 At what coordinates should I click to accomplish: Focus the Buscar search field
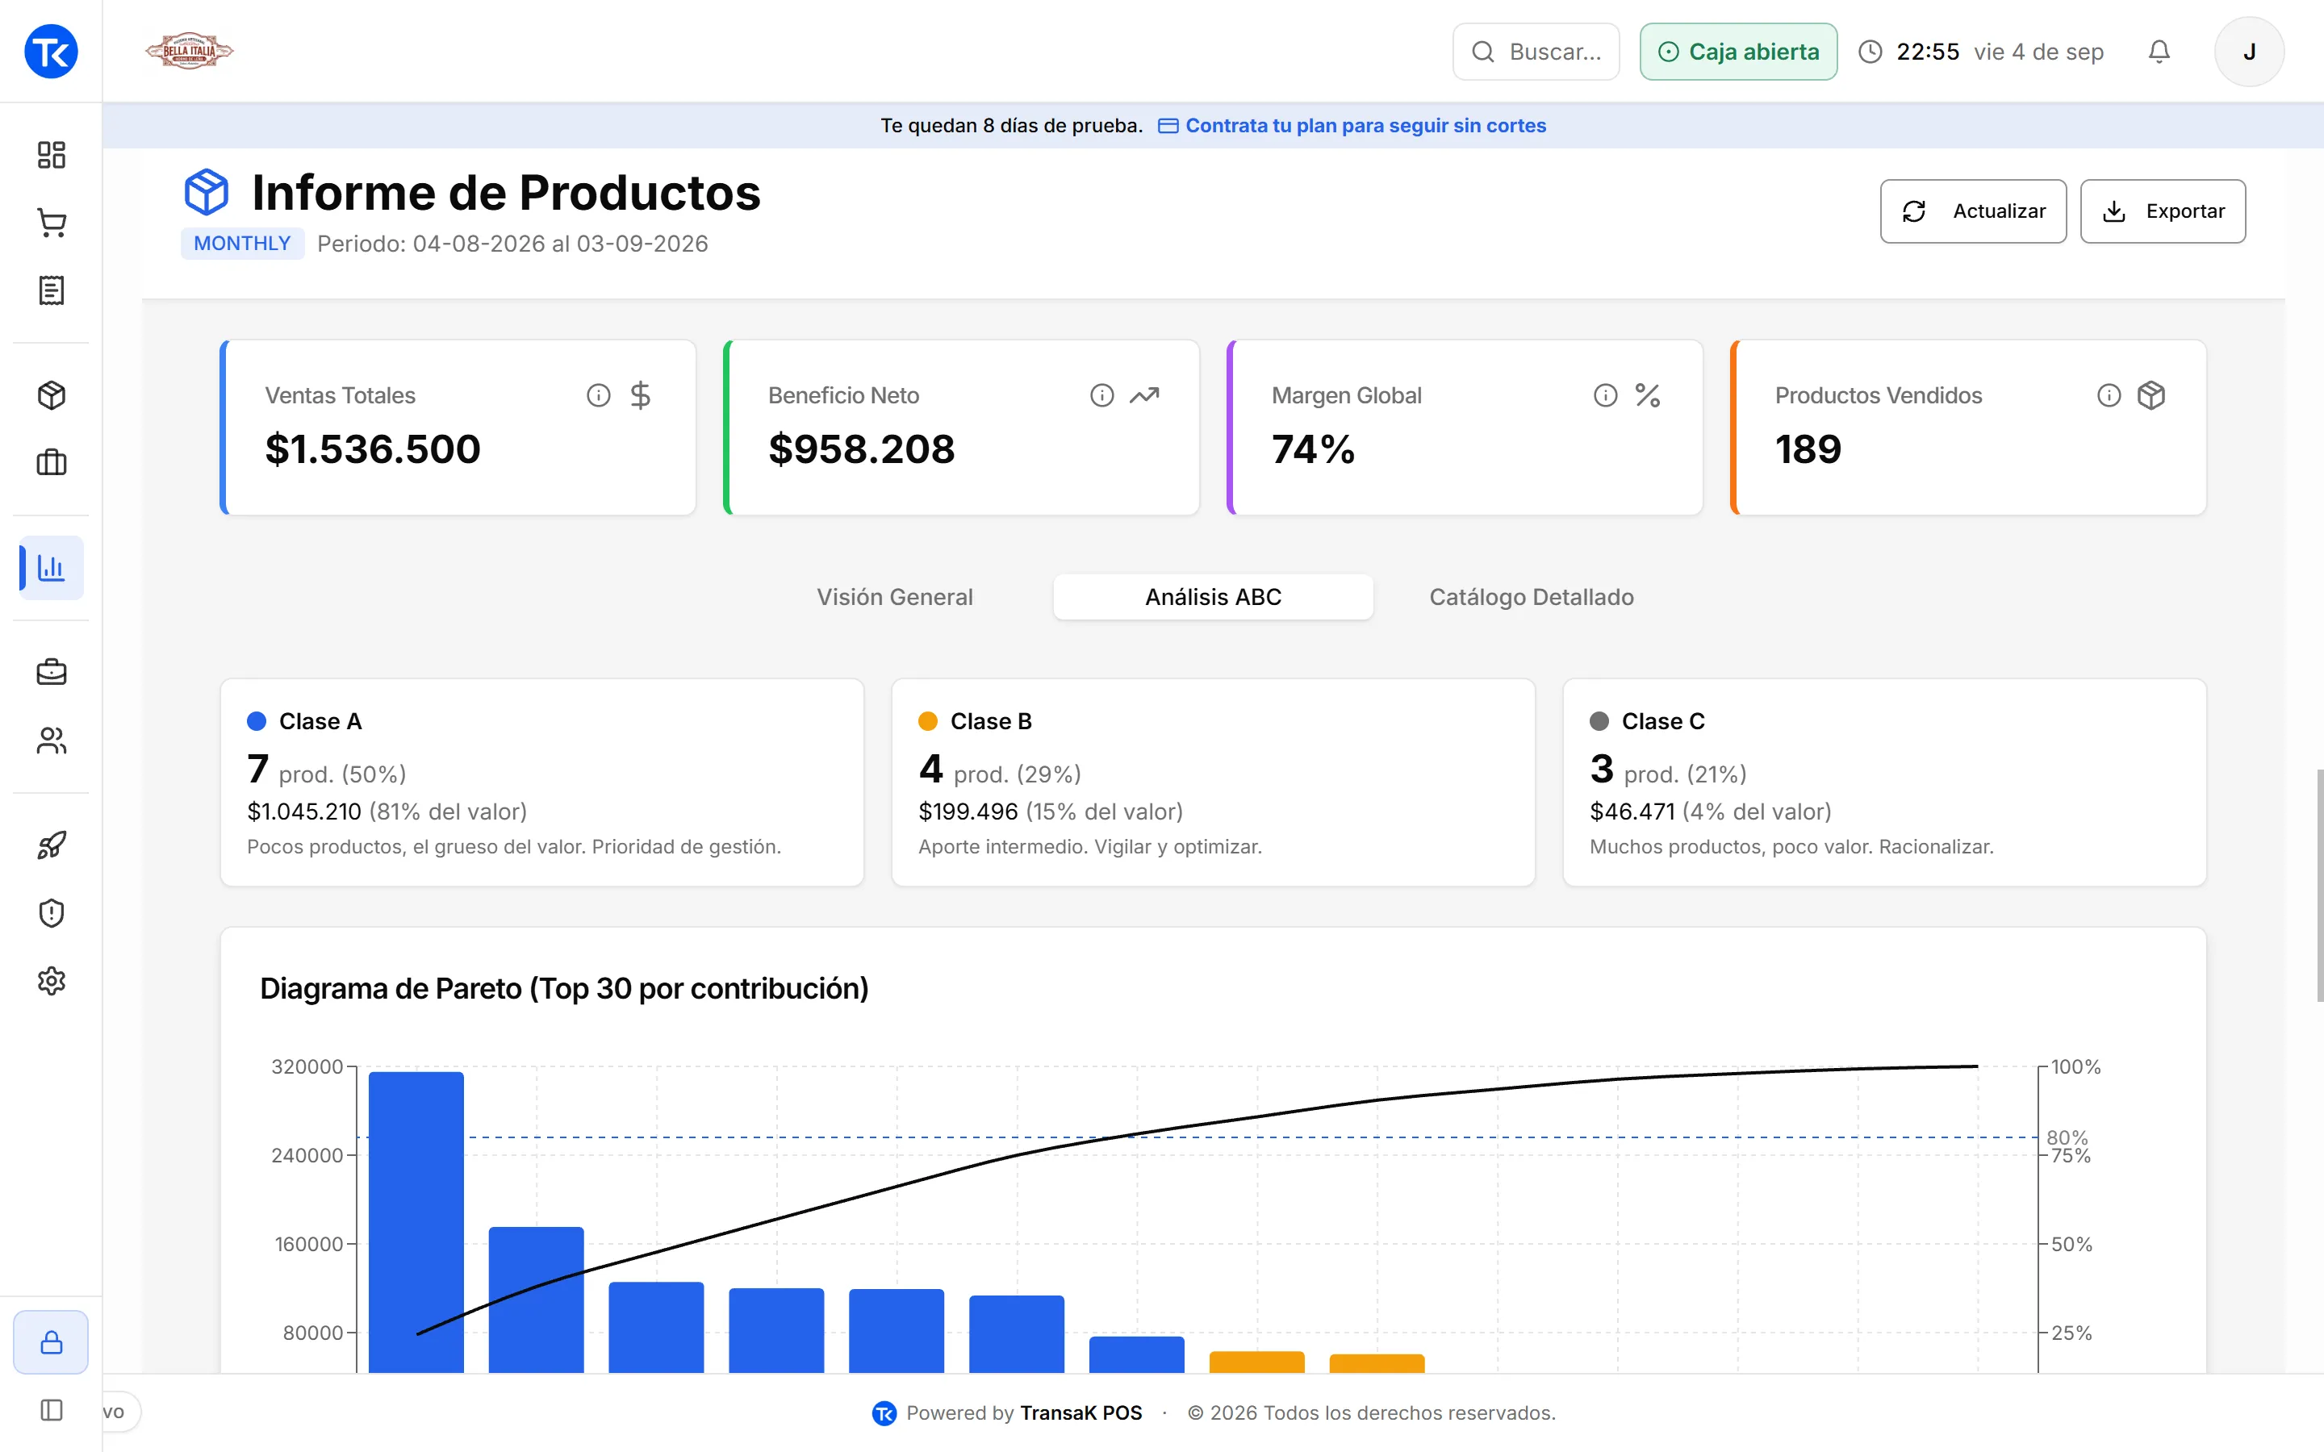[x=1536, y=52]
